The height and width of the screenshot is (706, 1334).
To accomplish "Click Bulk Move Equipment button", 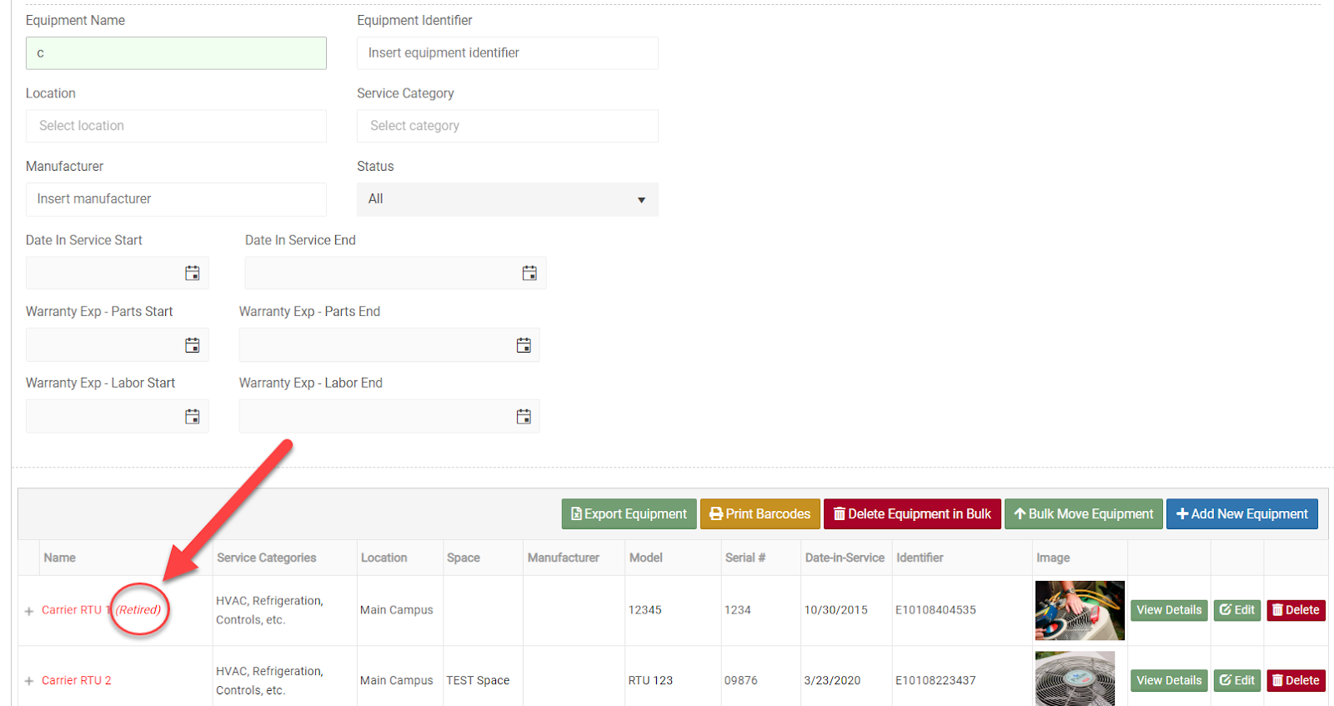I will click(1083, 514).
